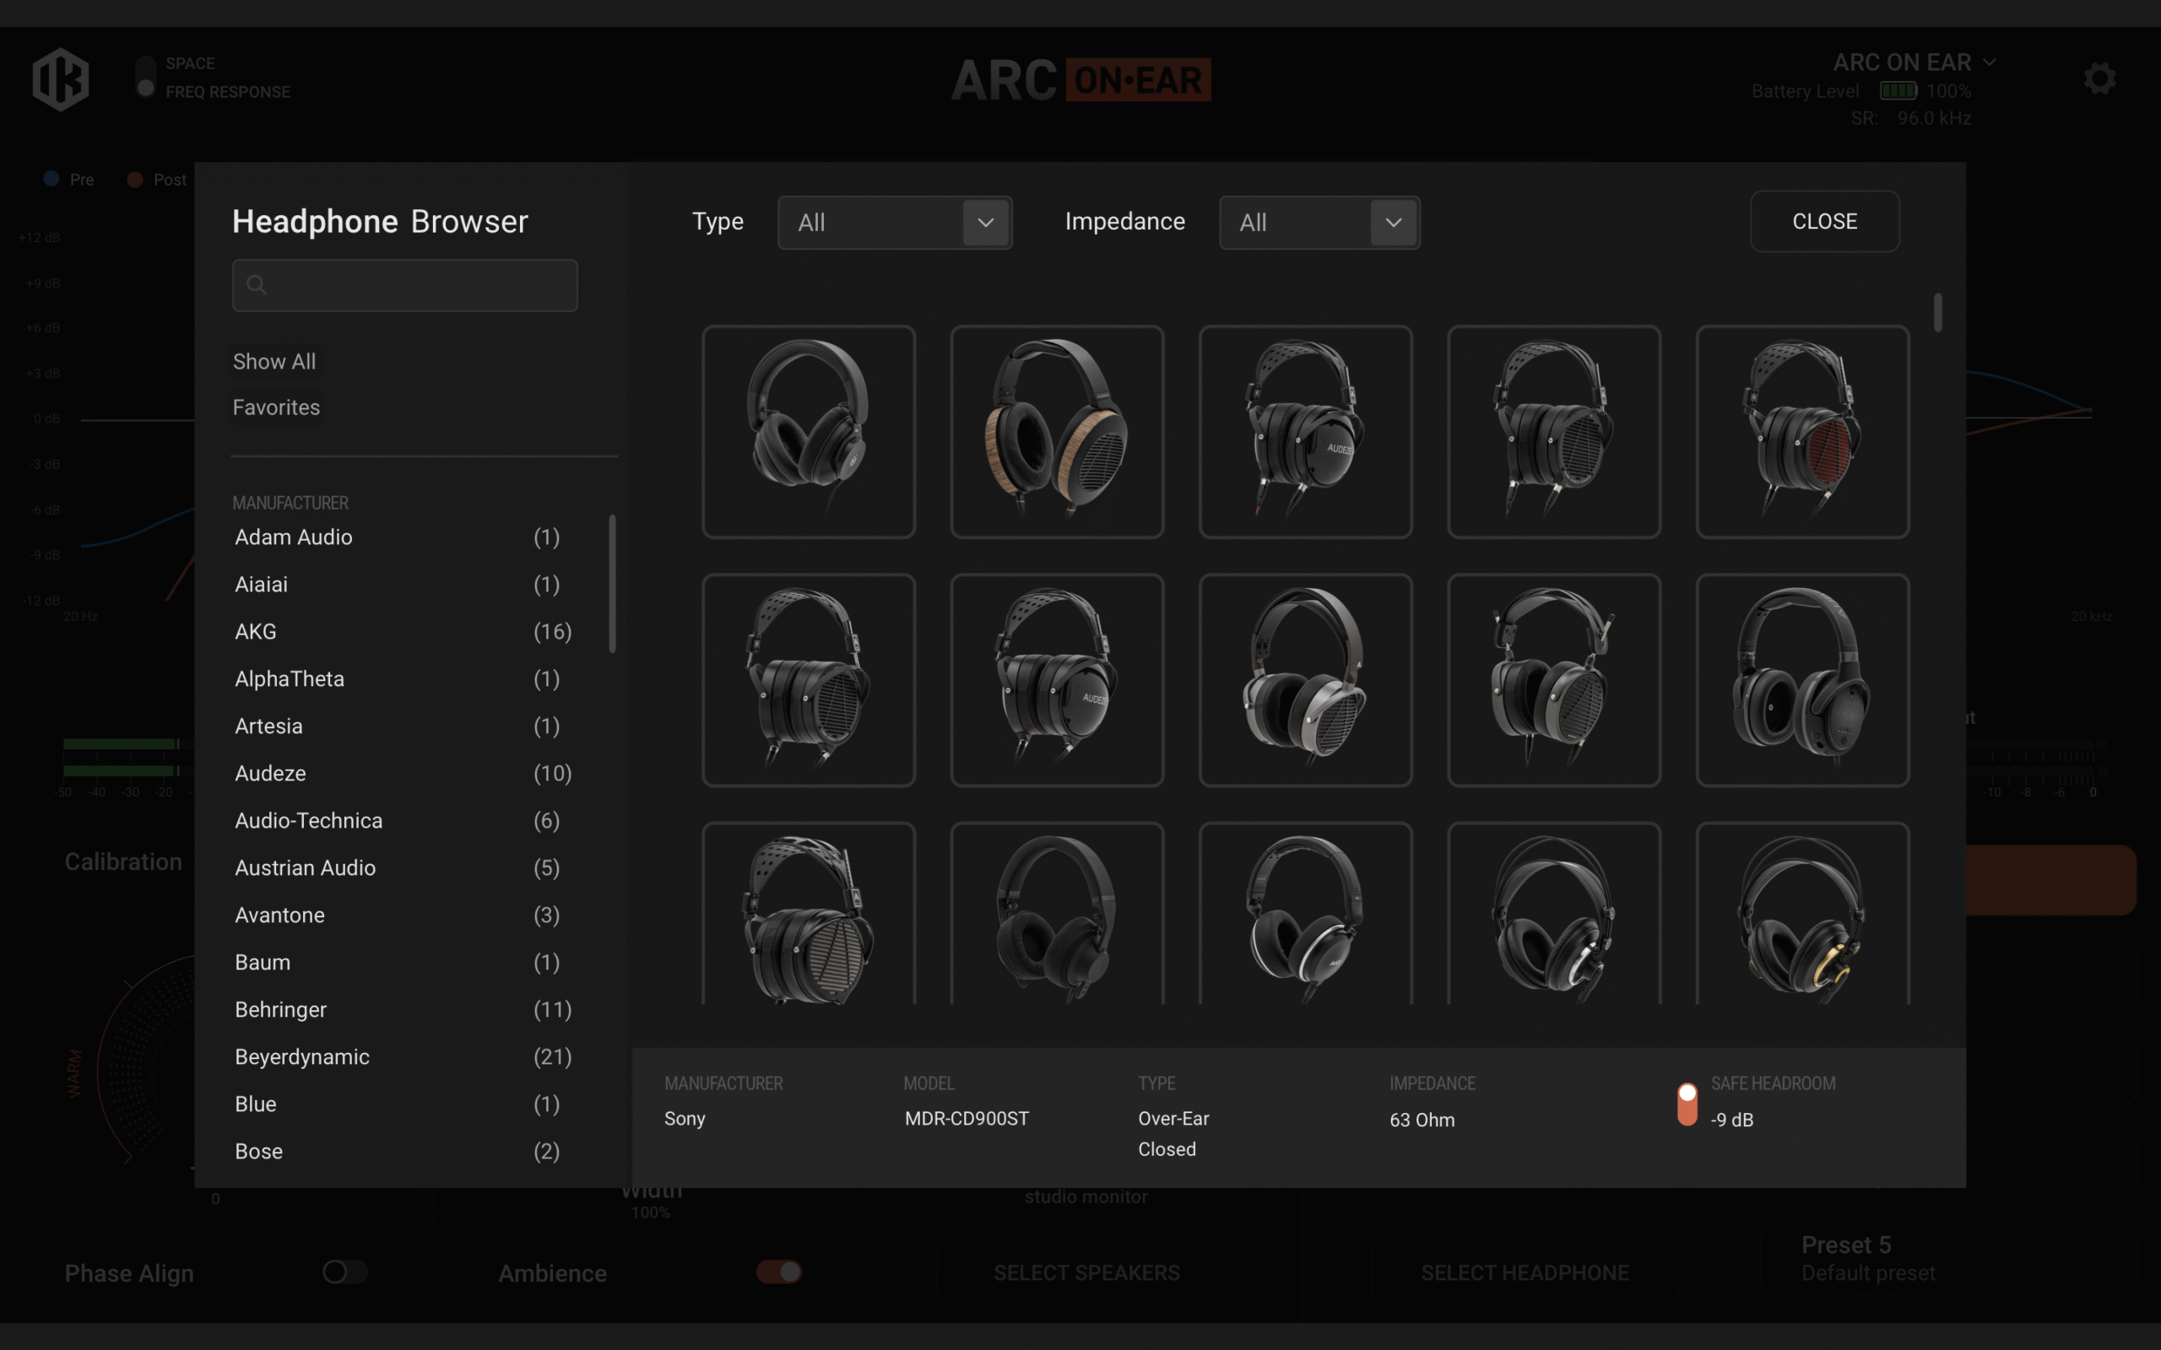Pick the first headphone thumbnail in the grid

808,431
